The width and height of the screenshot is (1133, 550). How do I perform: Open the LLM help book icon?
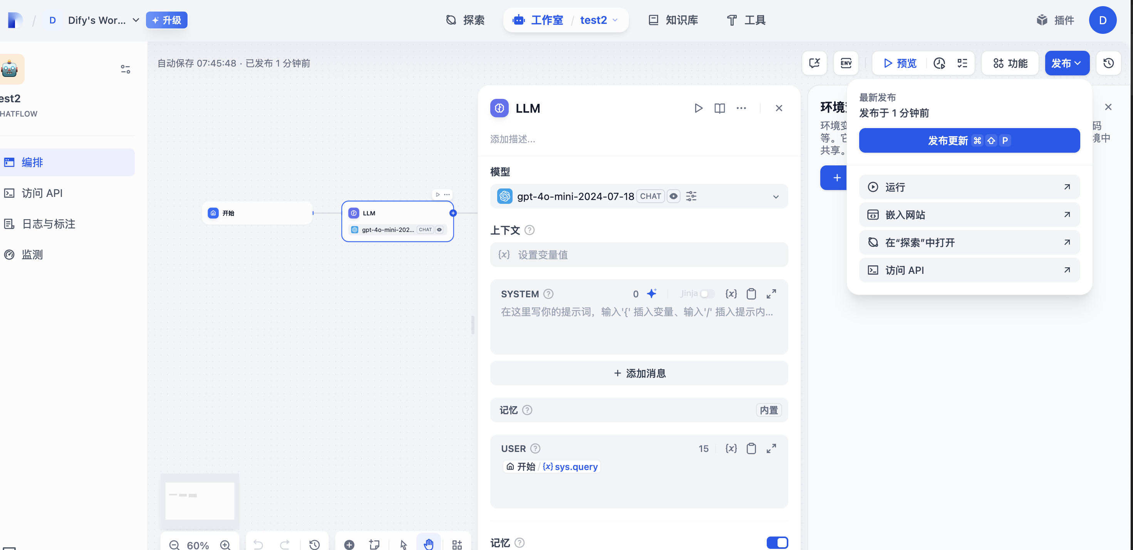point(719,108)
